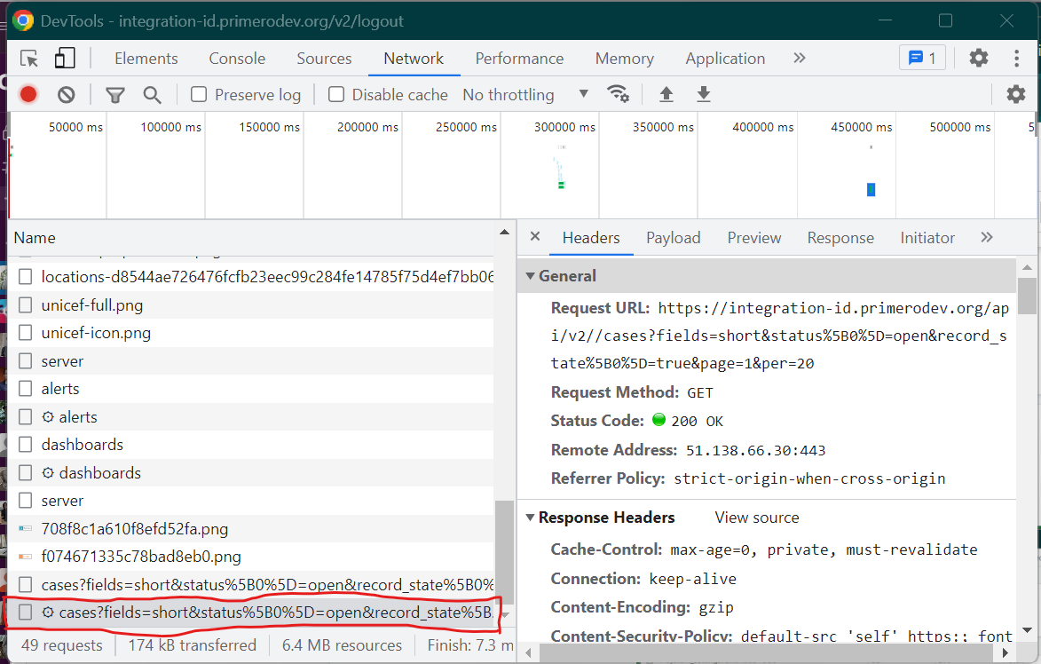Sort by the Name column arrow
1041x664 pixels.
pyautogui.click(x=505, y=232)
